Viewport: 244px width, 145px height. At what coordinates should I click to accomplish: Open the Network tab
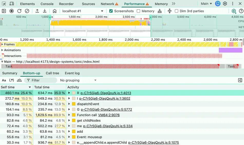[x=109, y=4]
